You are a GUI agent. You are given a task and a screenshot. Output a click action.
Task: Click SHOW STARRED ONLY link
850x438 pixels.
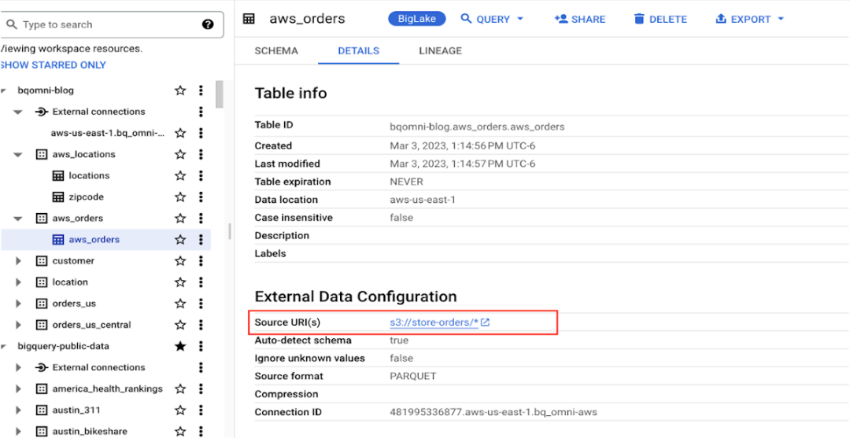tap(53, 65)
